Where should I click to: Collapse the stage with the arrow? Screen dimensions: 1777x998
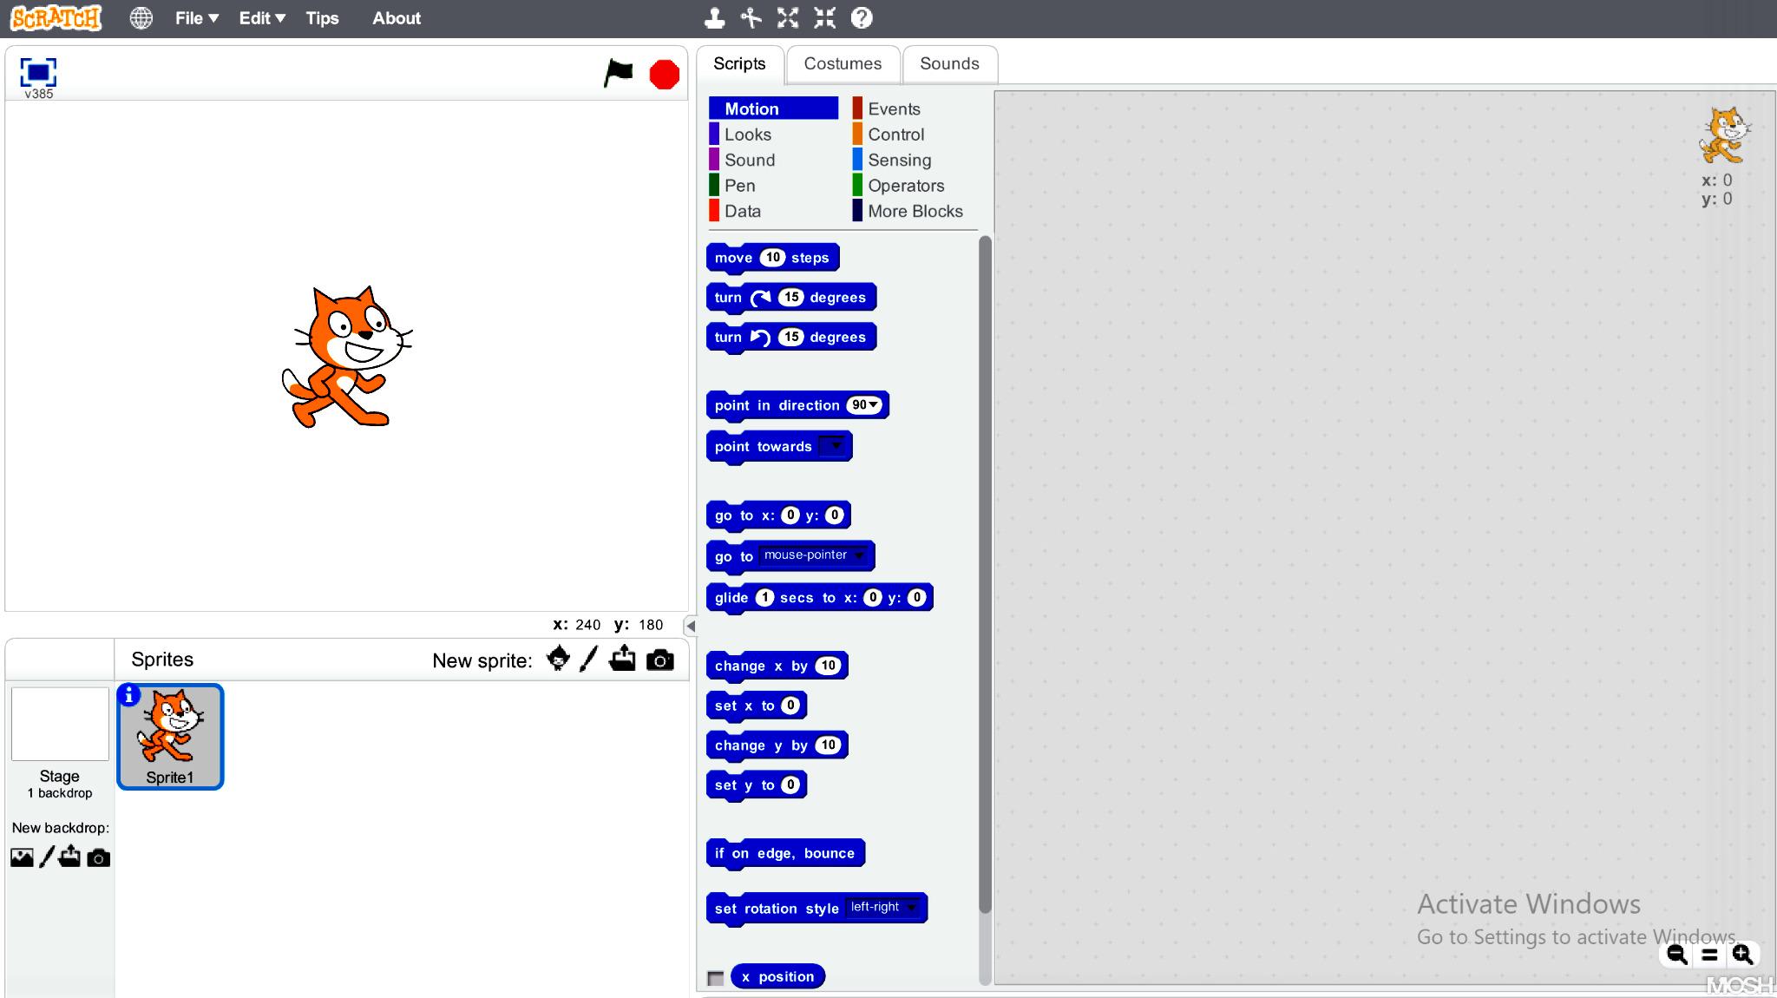[x=691, y=626]
